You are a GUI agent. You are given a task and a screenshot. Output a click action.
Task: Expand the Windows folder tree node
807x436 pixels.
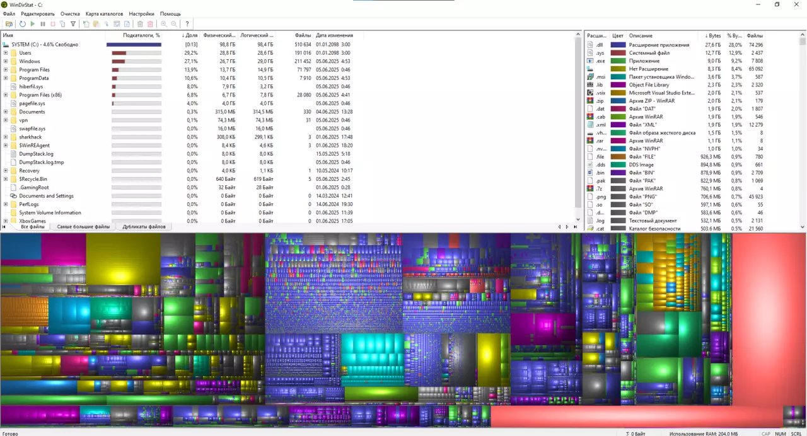pyautogui.click(x=6, y=62)
